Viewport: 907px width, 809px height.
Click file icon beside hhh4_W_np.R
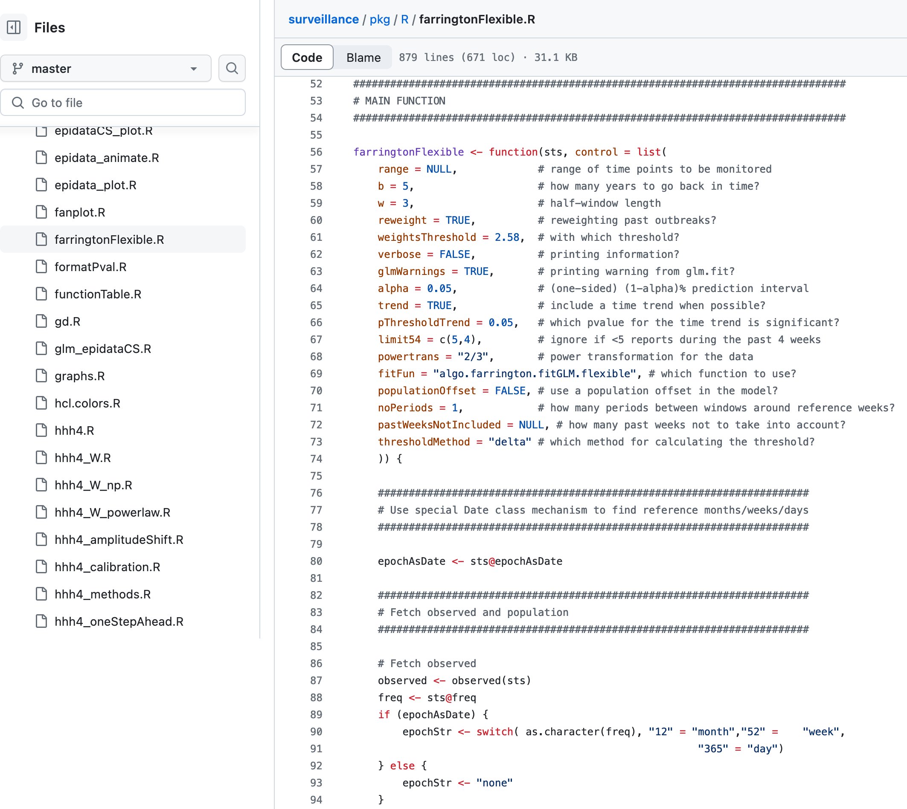(x=41, y=485)
